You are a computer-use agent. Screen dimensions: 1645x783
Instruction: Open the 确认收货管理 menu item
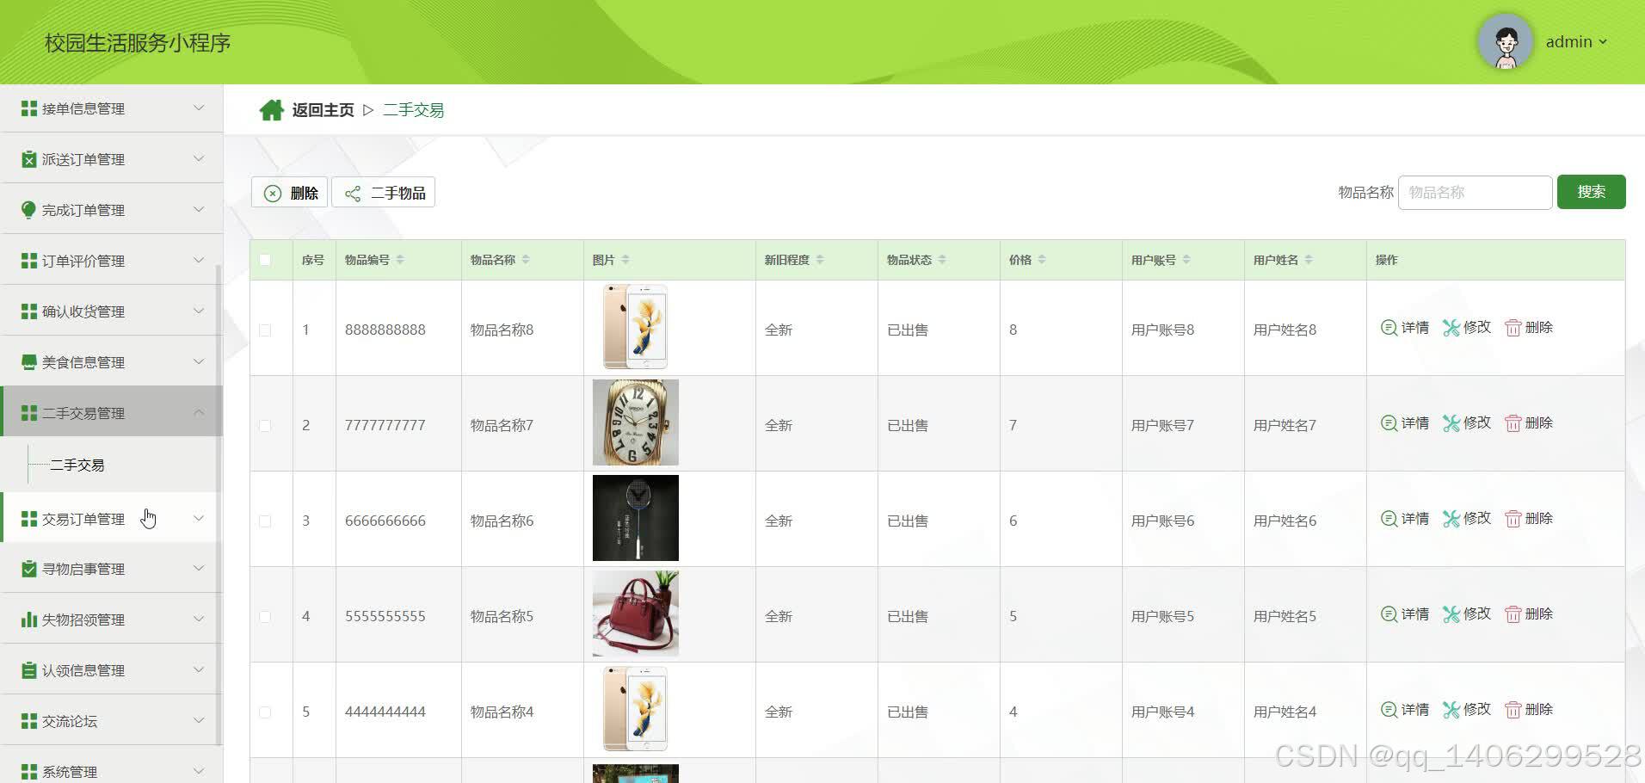coord(111,311)
